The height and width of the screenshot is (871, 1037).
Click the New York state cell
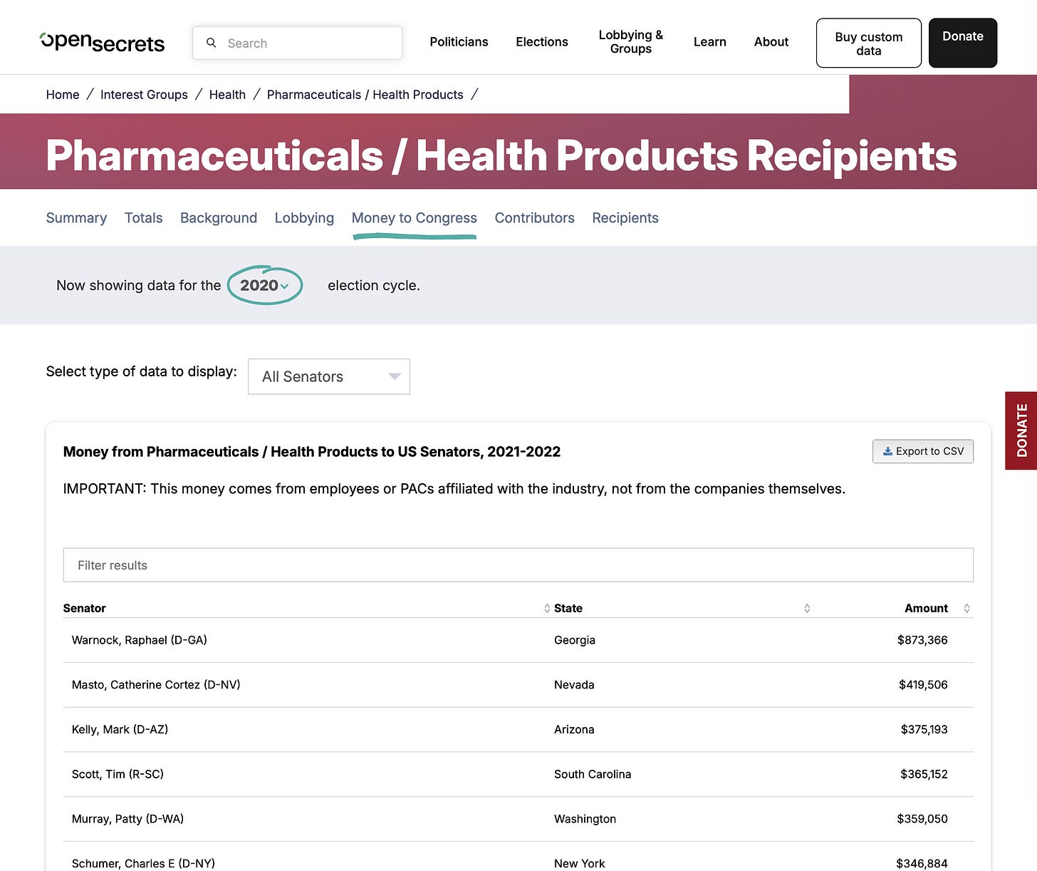click(x=580, y=863)
